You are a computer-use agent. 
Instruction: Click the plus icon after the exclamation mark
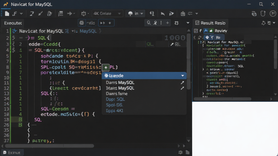tap(167, 23)
